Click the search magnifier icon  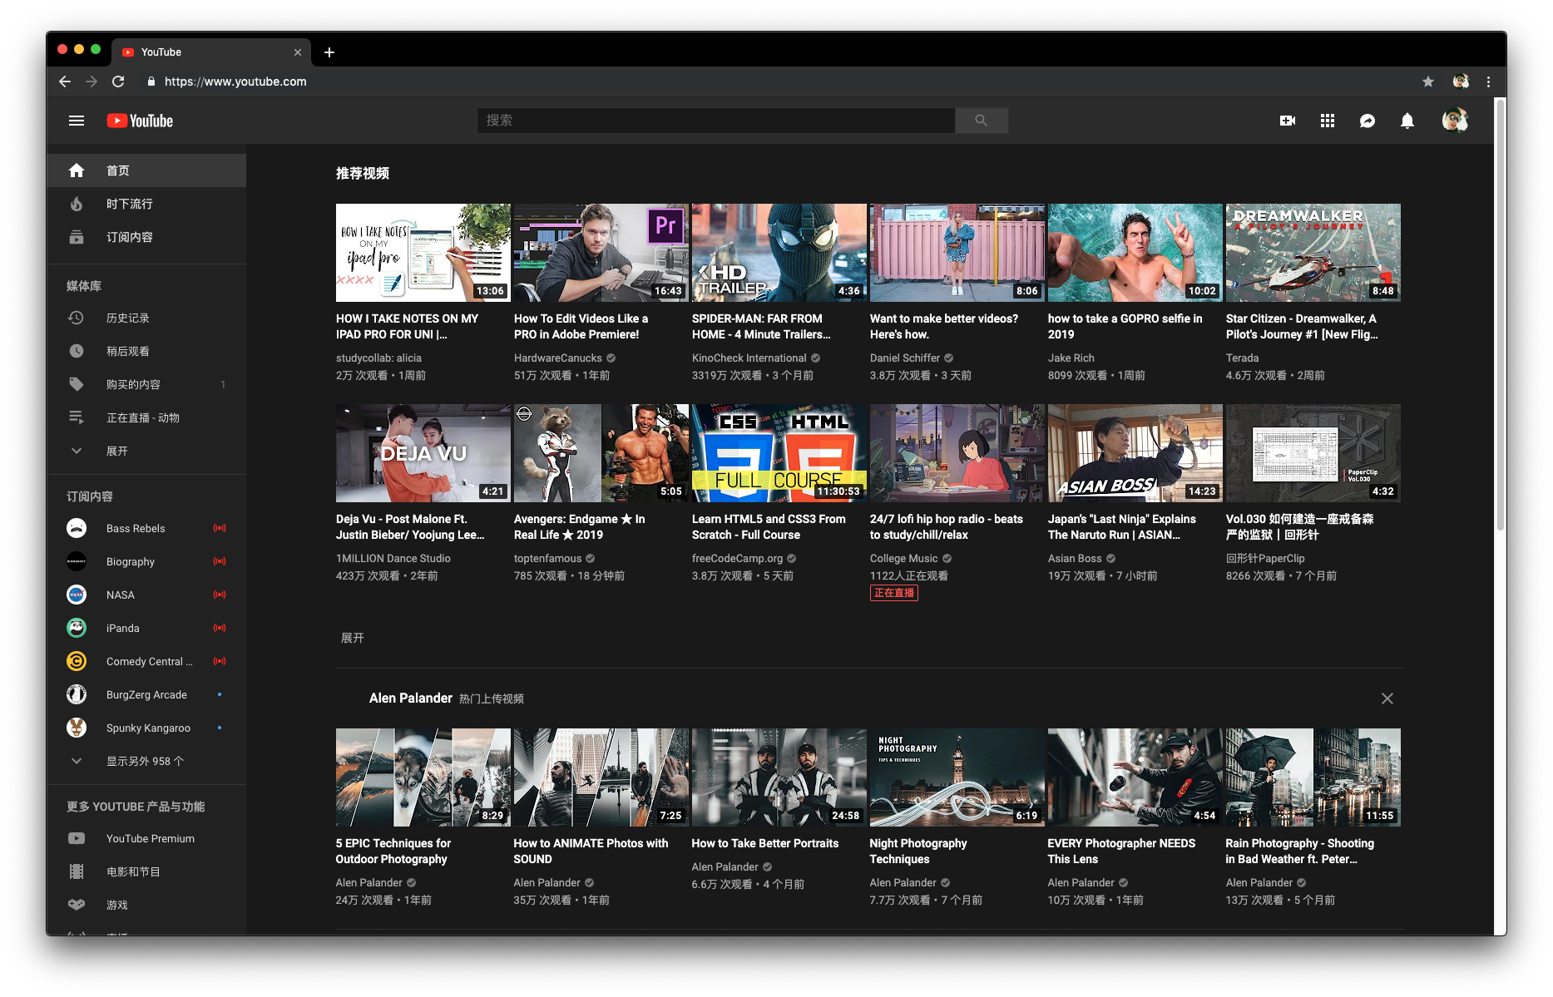[x=982, y=120]
